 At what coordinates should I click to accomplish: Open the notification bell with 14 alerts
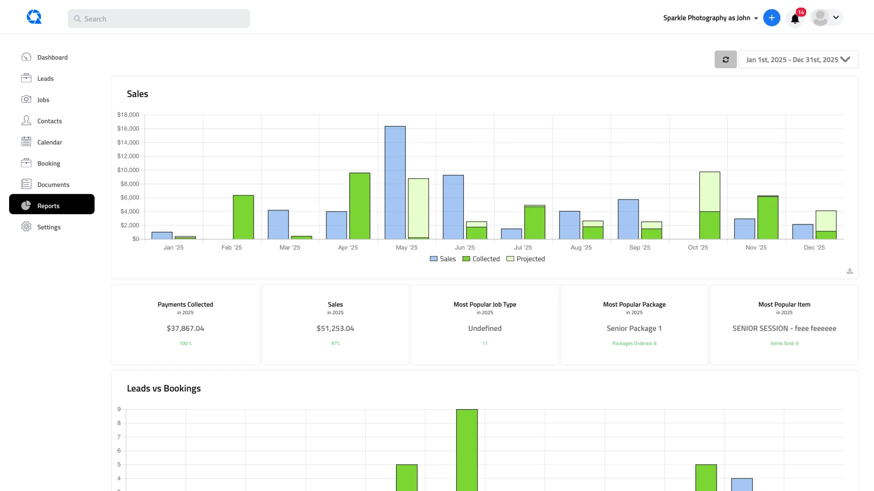click(x=795, y=19)
